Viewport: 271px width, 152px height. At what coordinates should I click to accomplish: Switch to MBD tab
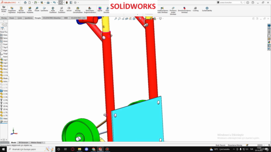coord(66,18)
